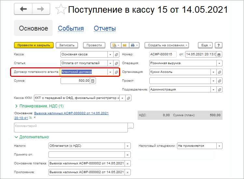Open help with the question mark button

[x=219, y=45]
